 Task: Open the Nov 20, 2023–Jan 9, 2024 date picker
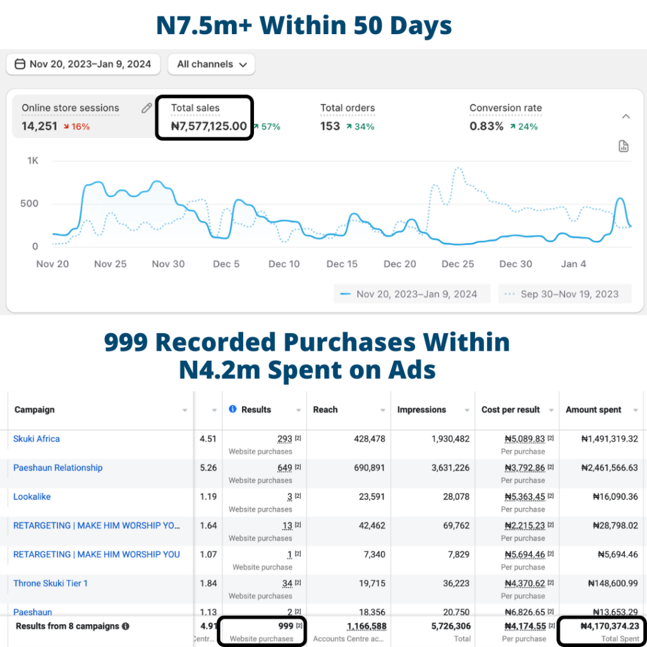[83, 64]
